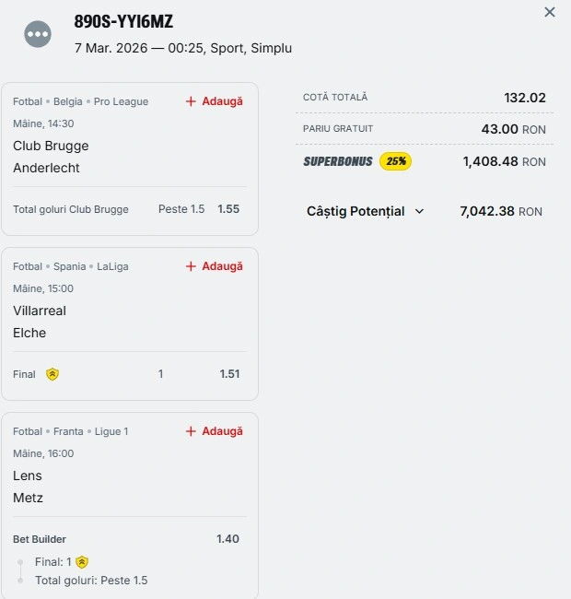Image resolution: width=571 pixels, height=599 pixels.
Task: Click the shield badge beside Final: 1
Action: point(82,562)
